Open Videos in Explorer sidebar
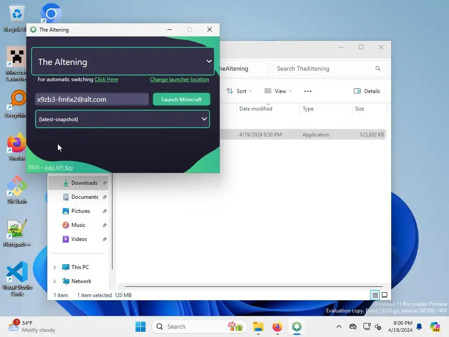 click(79, 239)
